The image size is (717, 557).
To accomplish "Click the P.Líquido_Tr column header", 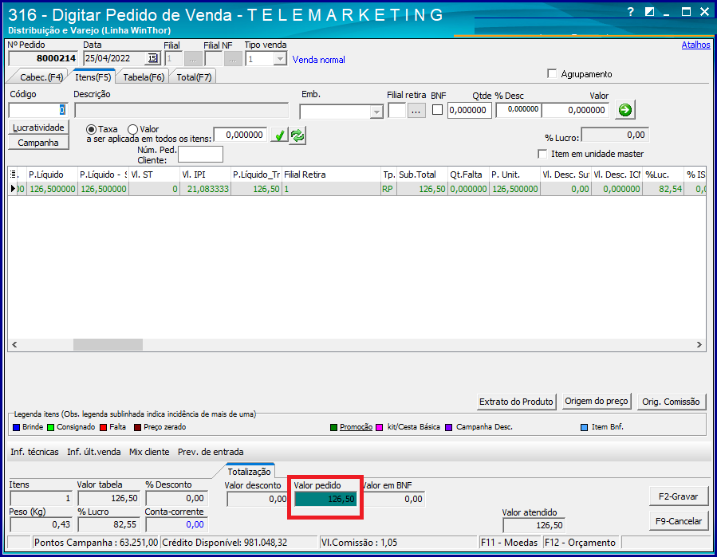I will [256, 175].
